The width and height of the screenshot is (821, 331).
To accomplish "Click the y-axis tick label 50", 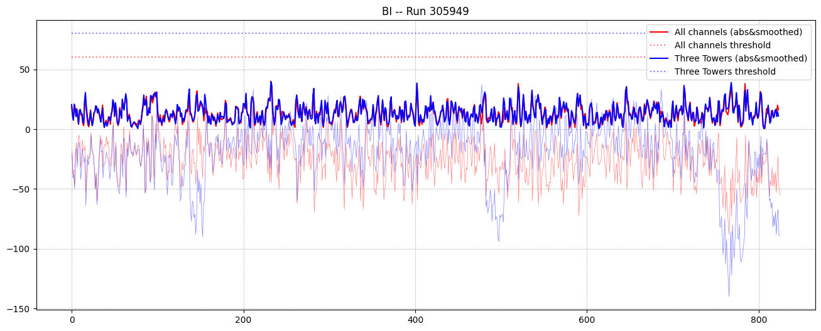I will 25,70.
